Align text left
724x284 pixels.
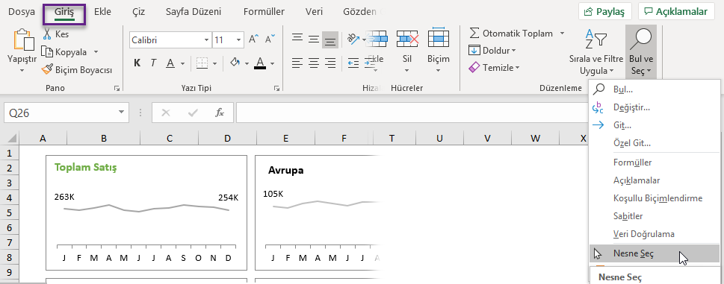[298, 63]
